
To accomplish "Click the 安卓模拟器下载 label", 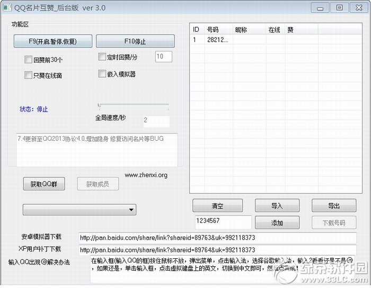I will pos(41,237).
